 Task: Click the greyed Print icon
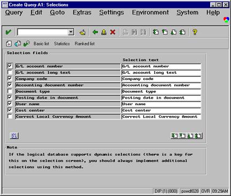click(125, 32)
